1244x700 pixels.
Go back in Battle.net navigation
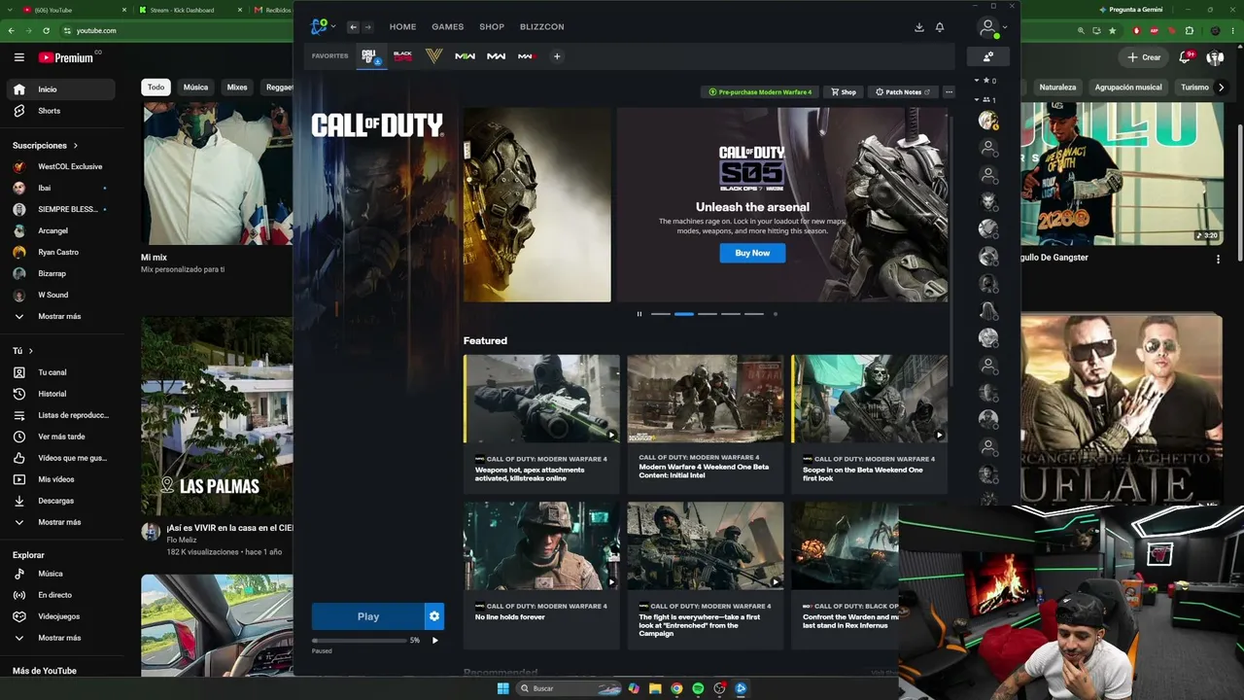click(353, 27)
